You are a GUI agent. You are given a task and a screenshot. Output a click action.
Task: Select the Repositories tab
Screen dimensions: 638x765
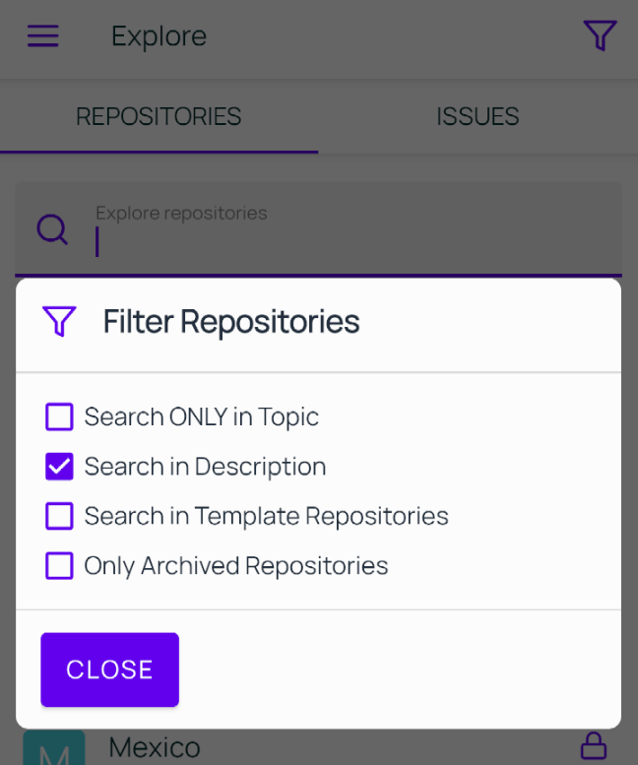pos(159,116)
